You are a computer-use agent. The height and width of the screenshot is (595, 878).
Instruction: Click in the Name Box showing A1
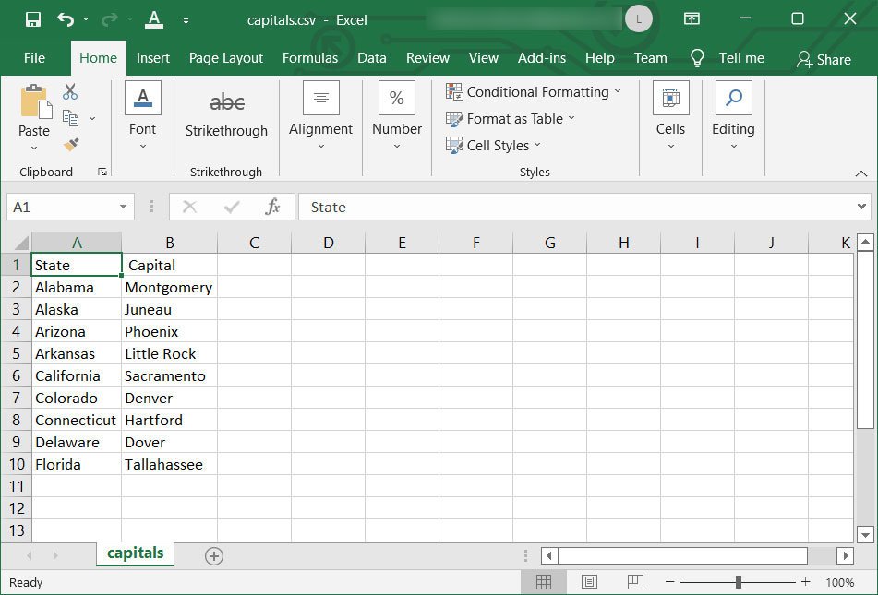tap(60, 208)
